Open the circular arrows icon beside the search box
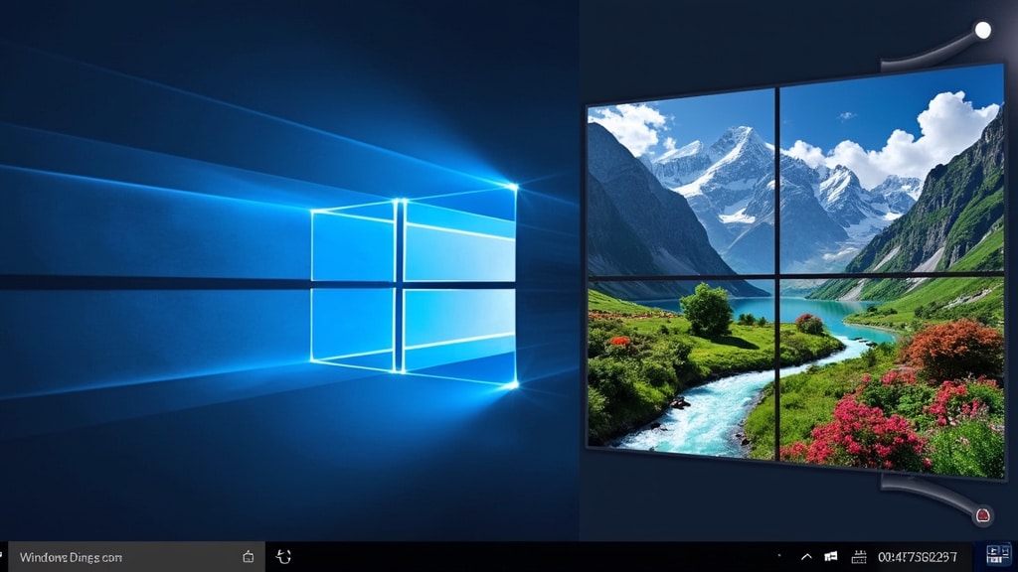The height and width of the screenshot is (572, 1018). coord(283,556)
